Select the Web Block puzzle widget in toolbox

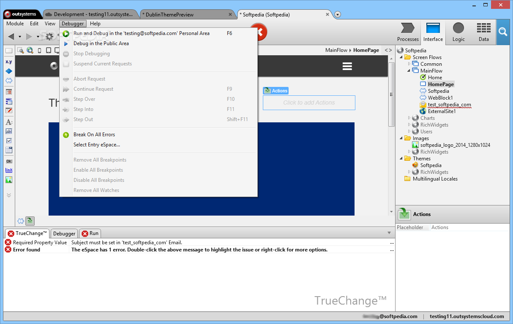(8, 81)
